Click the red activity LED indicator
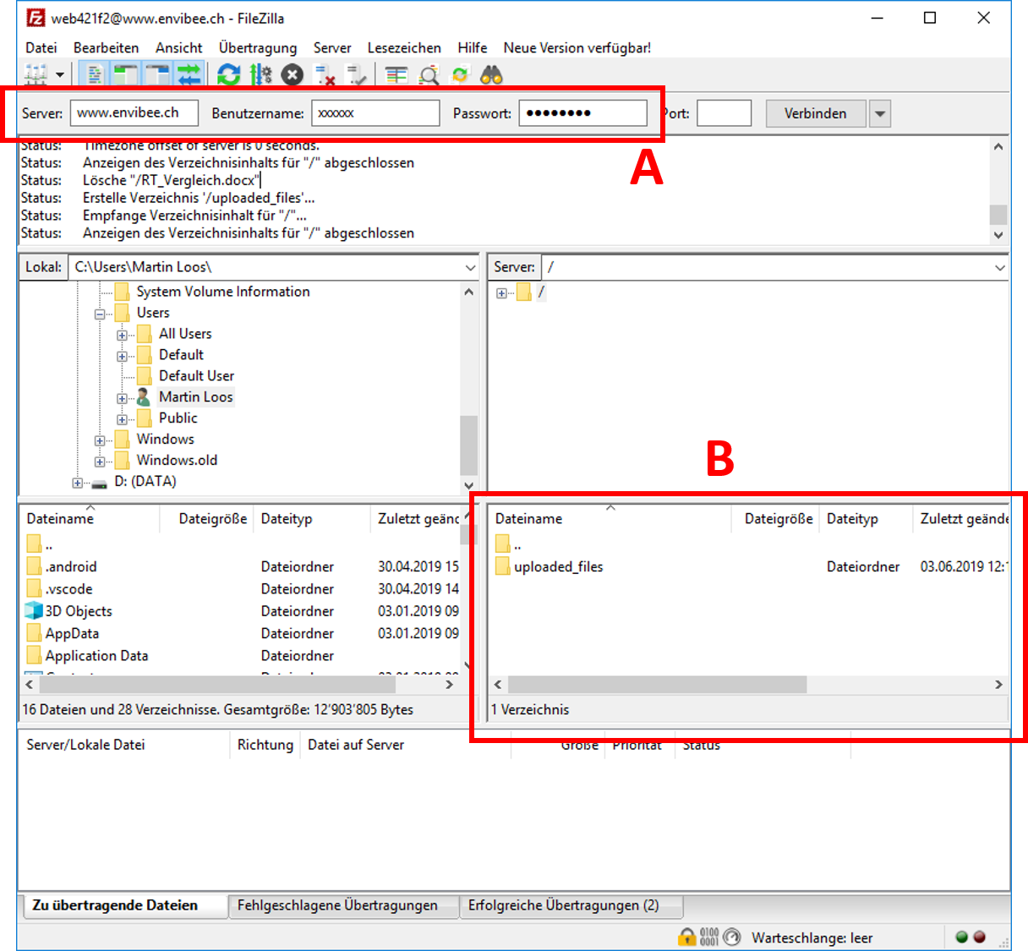The width and height of the screenshot is (1028, 951). 980,937
